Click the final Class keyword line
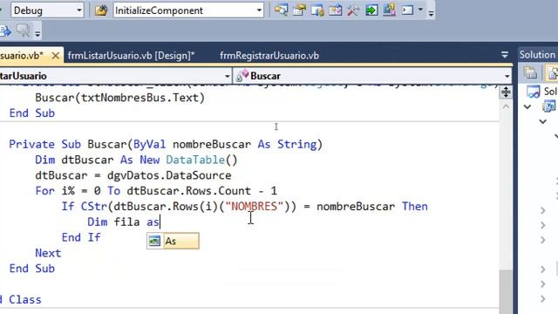The width and height of the screenshot is (558, 314). 25,300
